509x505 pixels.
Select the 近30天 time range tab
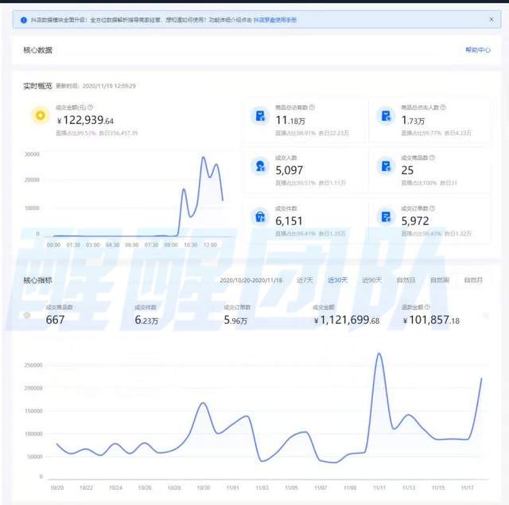338,280
